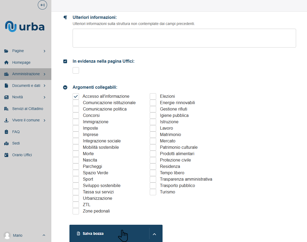Uncheck the Accesso all'informazione checkbox
This screenshot has width=307, height=242.
(x=76, y=96)
